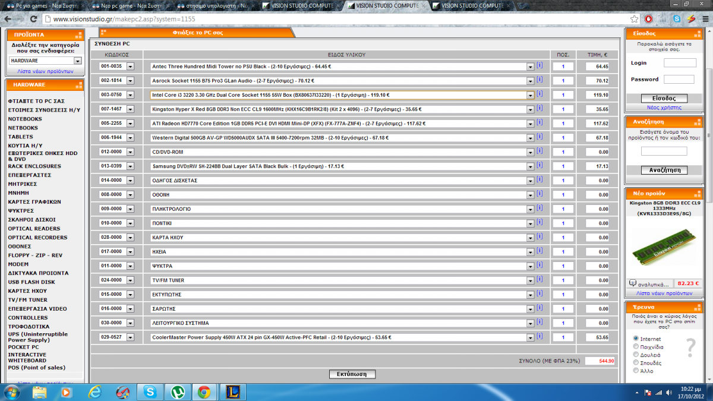Expand the ΟΘΟΝΗ component dropdown
Image resolution: width=713 pixels, height=401 pixels.
pos(531,195)
